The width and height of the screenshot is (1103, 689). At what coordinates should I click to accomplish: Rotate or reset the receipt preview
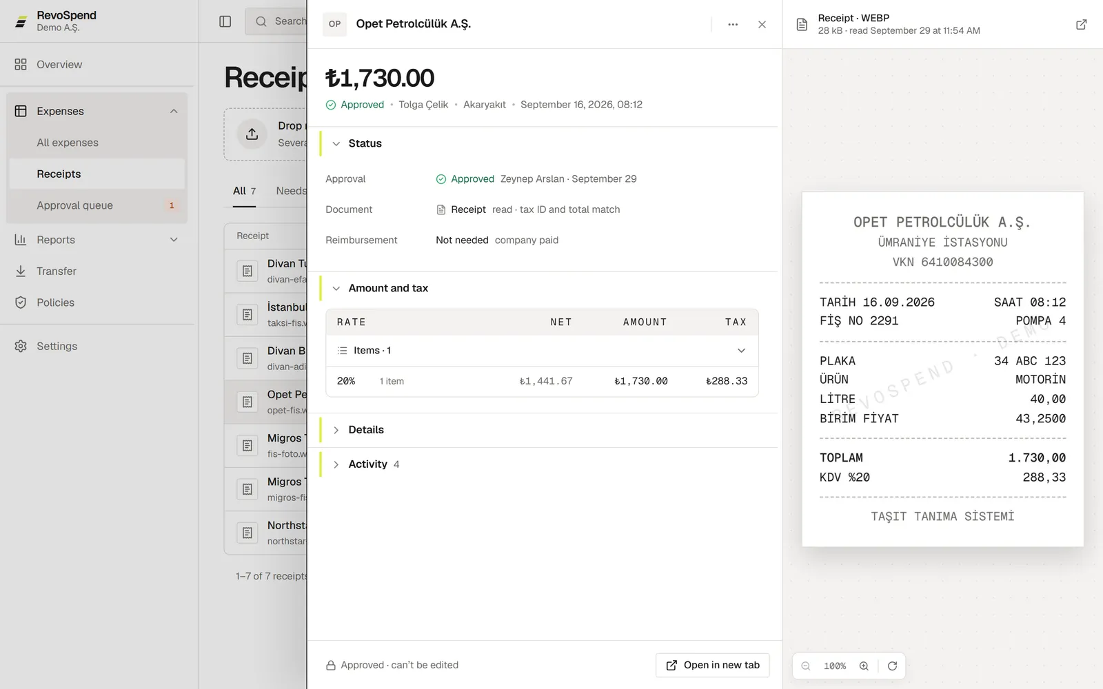pyautogui.click(x=892, y=666)
